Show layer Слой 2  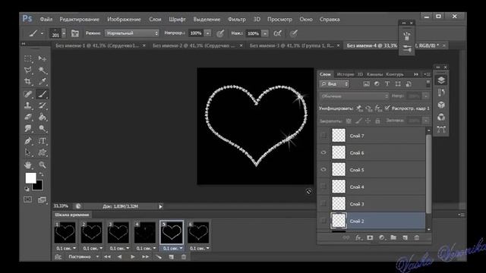pyautogui.click(x=323, y=221)
